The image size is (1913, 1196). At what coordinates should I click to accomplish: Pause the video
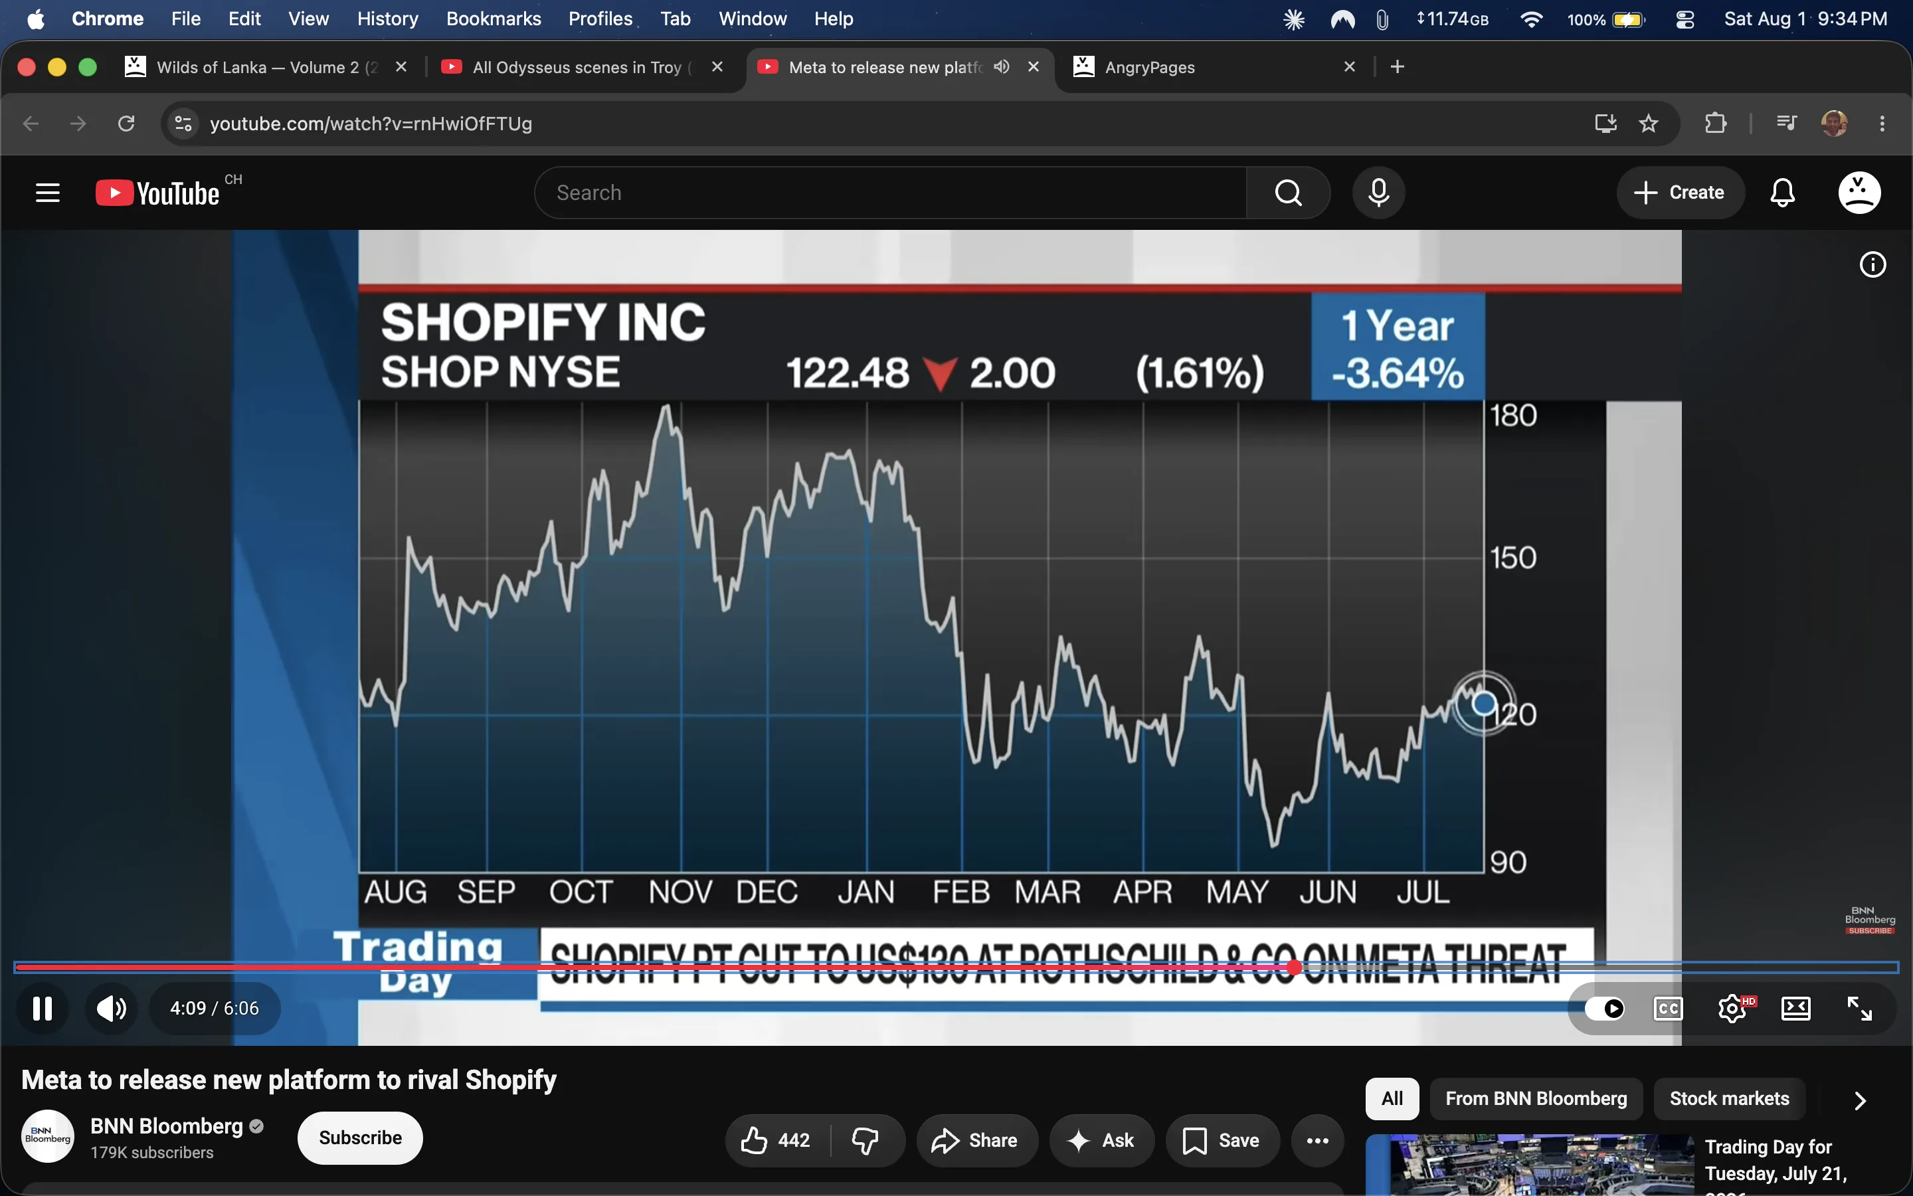coord(43,1009)
